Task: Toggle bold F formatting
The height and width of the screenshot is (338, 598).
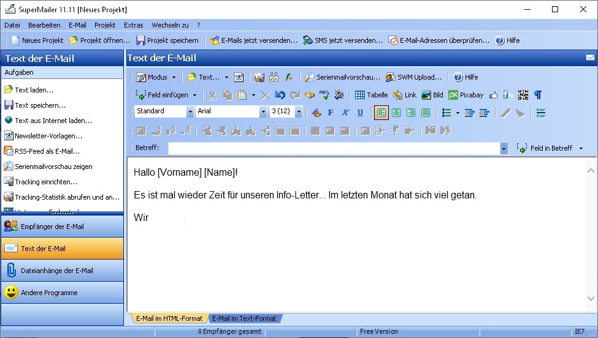Action: click(331, 113)
